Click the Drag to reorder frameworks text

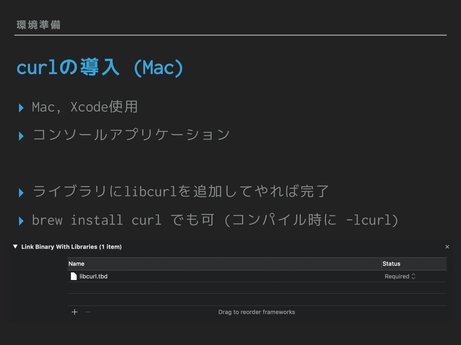point(256,312)
